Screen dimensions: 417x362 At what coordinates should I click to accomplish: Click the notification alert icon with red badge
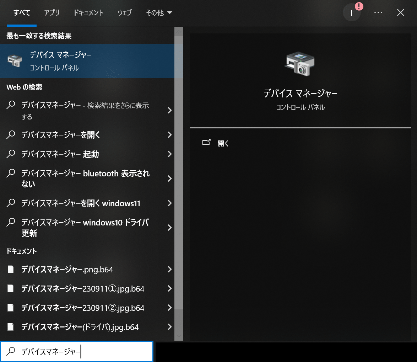coord(352,12)
